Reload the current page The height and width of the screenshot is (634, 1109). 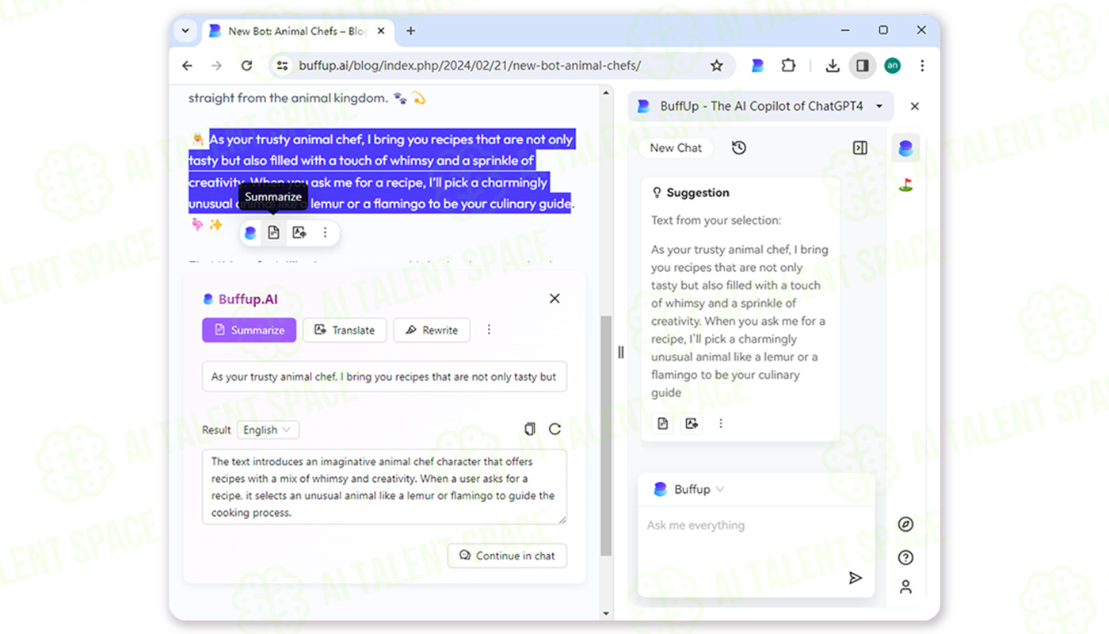pyautogui.click(x=246, y=66)
